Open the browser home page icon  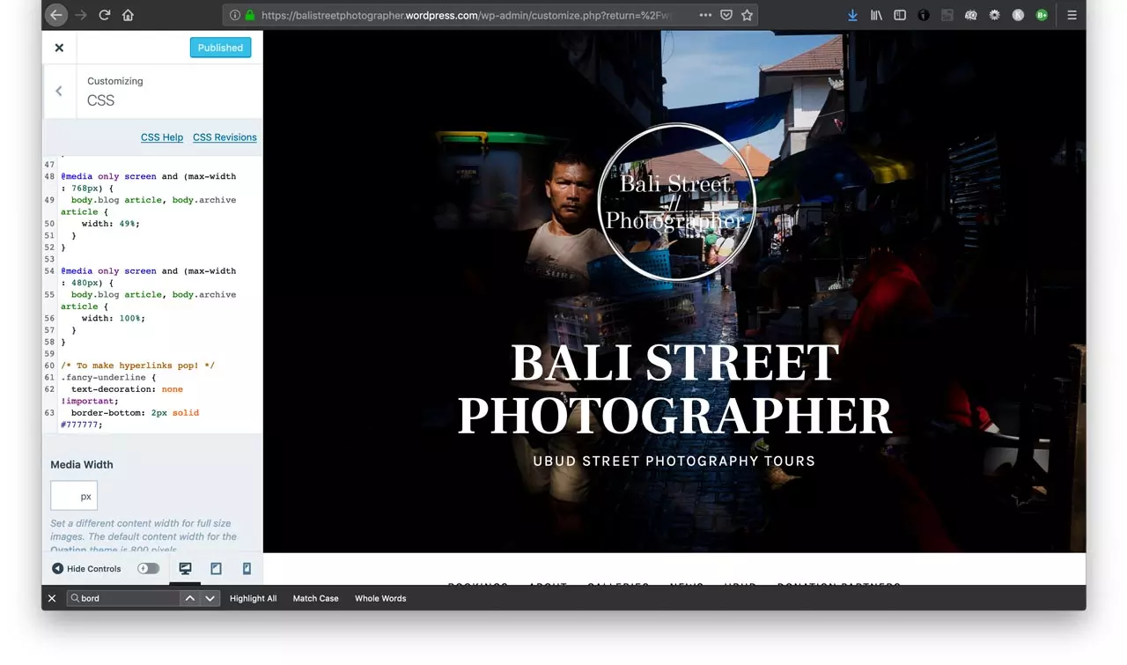pyautogui.click(x=129, y=15)
